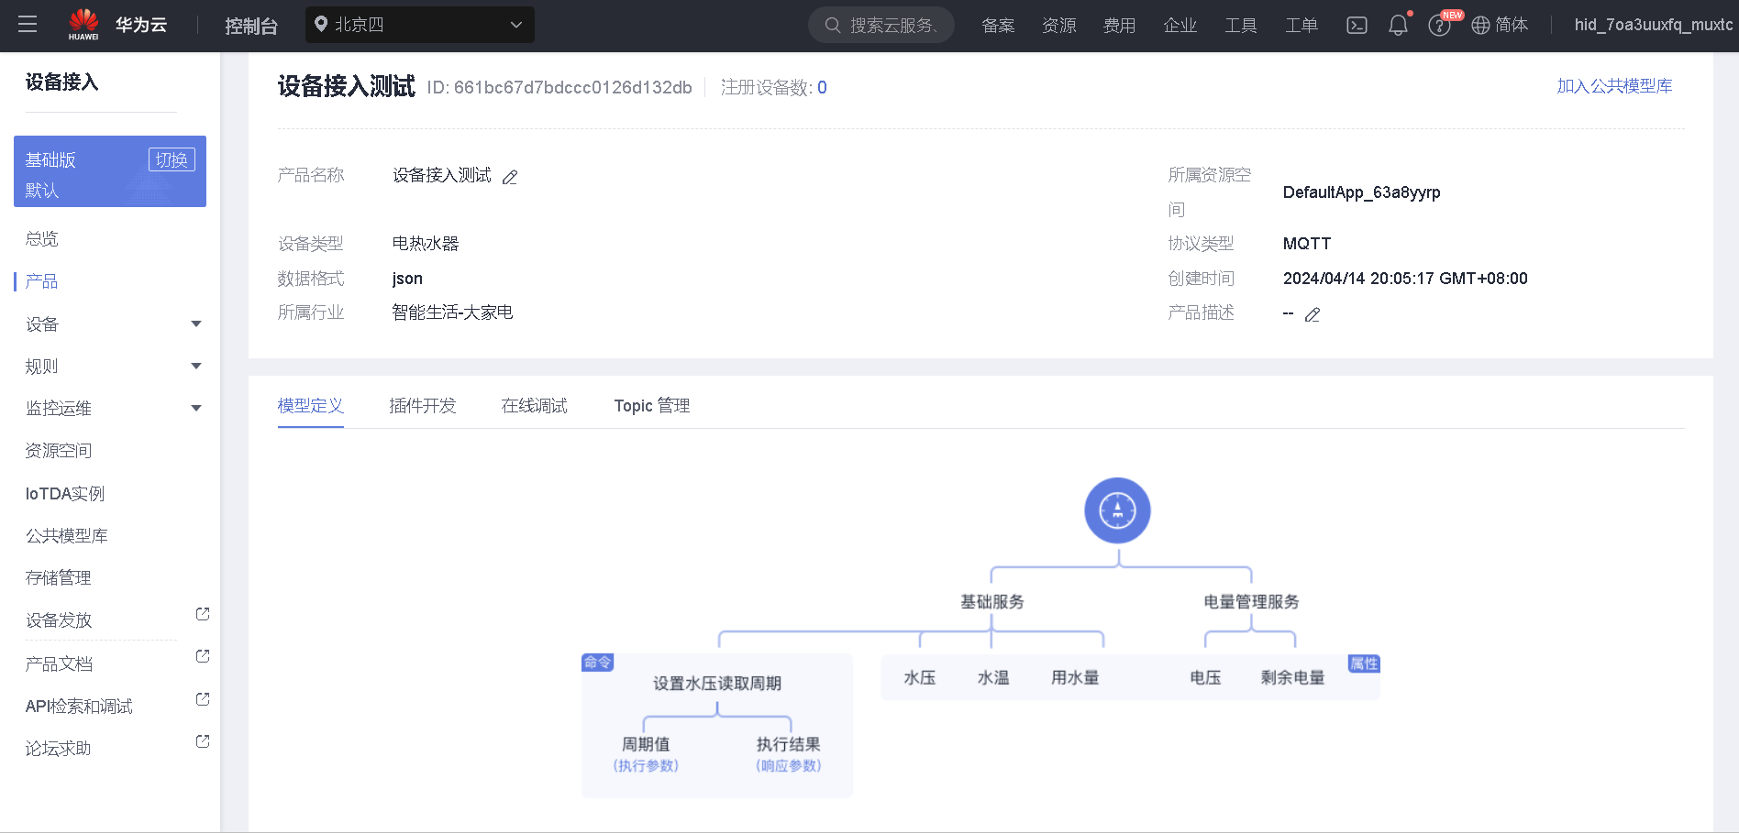Click the external link icon beside 论坛求助

[203, 741]
